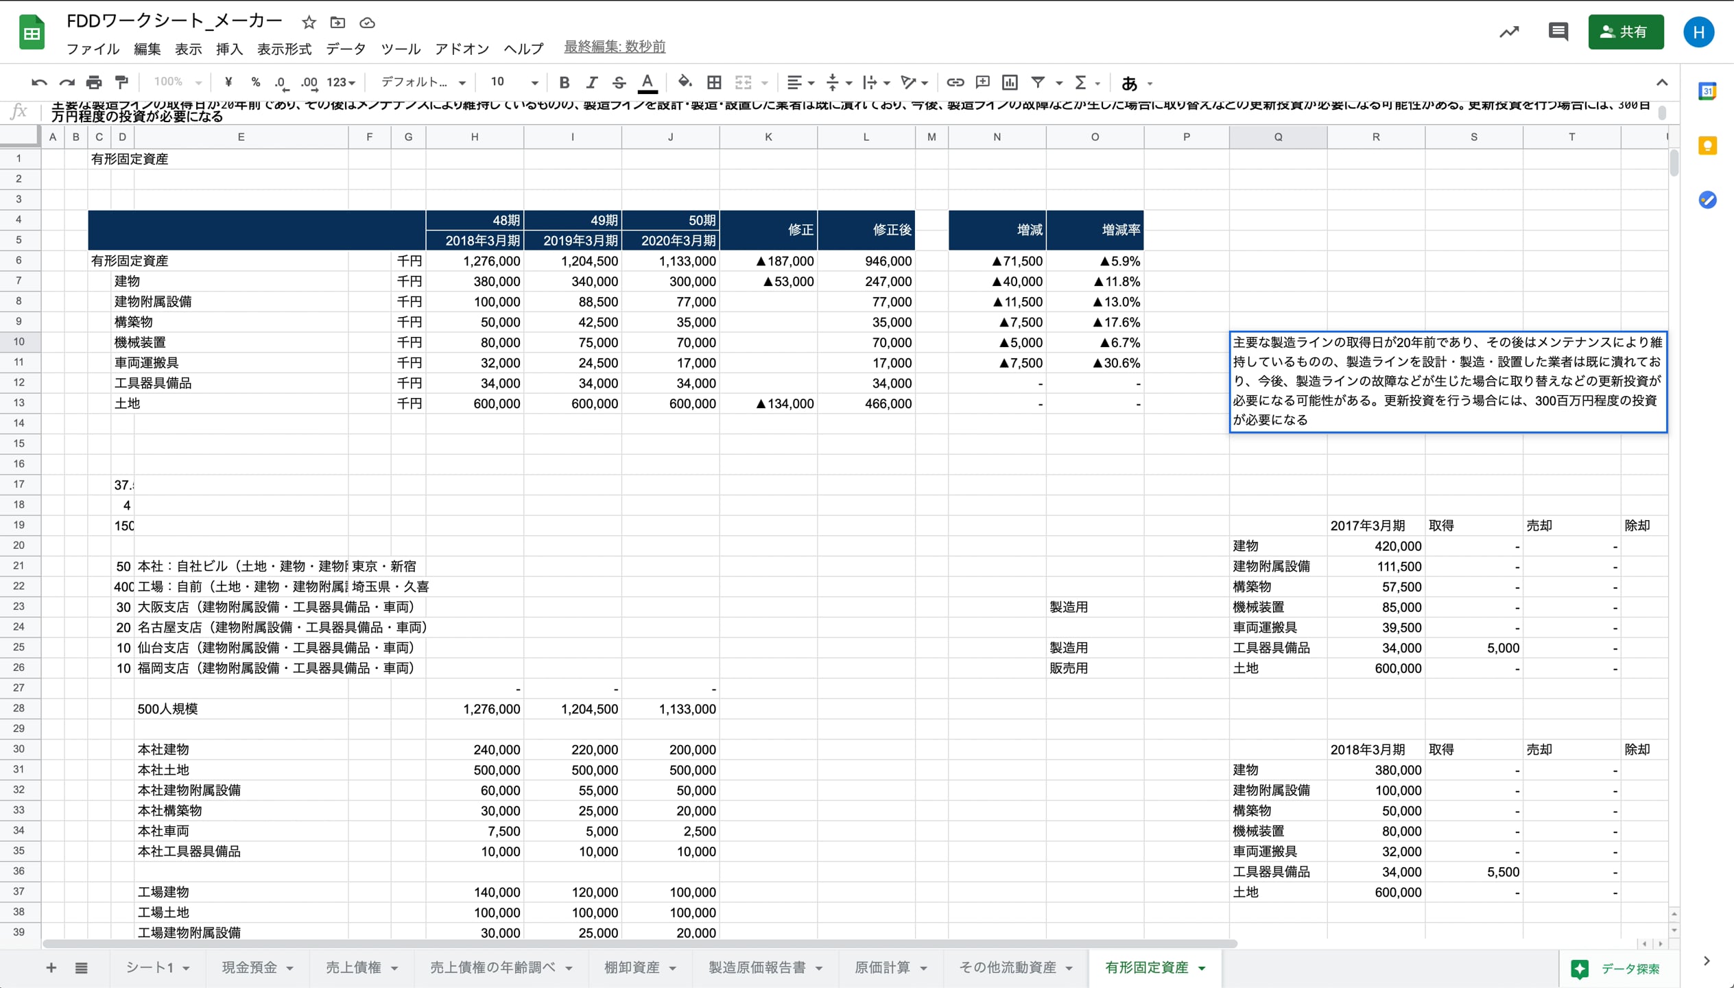Open the text color picker
Image resolution: width=1734 pixels, height=988 pixels.
pyautogui.click(x=647, y=82)
